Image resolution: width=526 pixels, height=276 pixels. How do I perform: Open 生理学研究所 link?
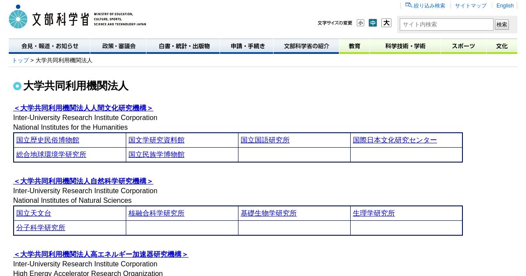(x=374, y=213)
